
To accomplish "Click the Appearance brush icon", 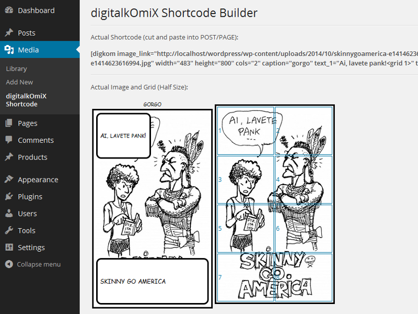I will 9,179.
